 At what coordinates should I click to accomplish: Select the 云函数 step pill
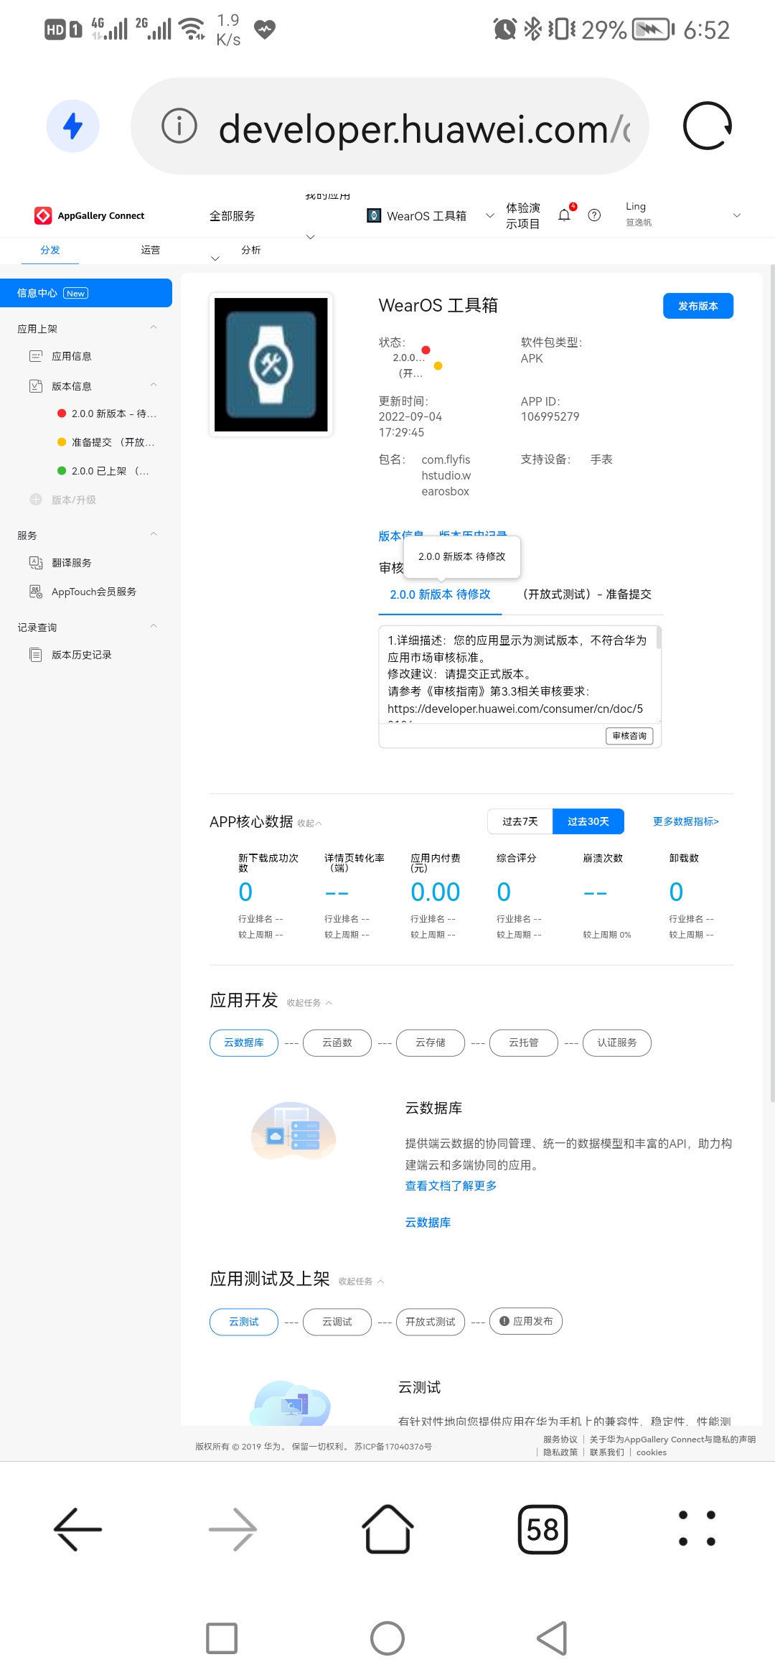coord(337,1043)
